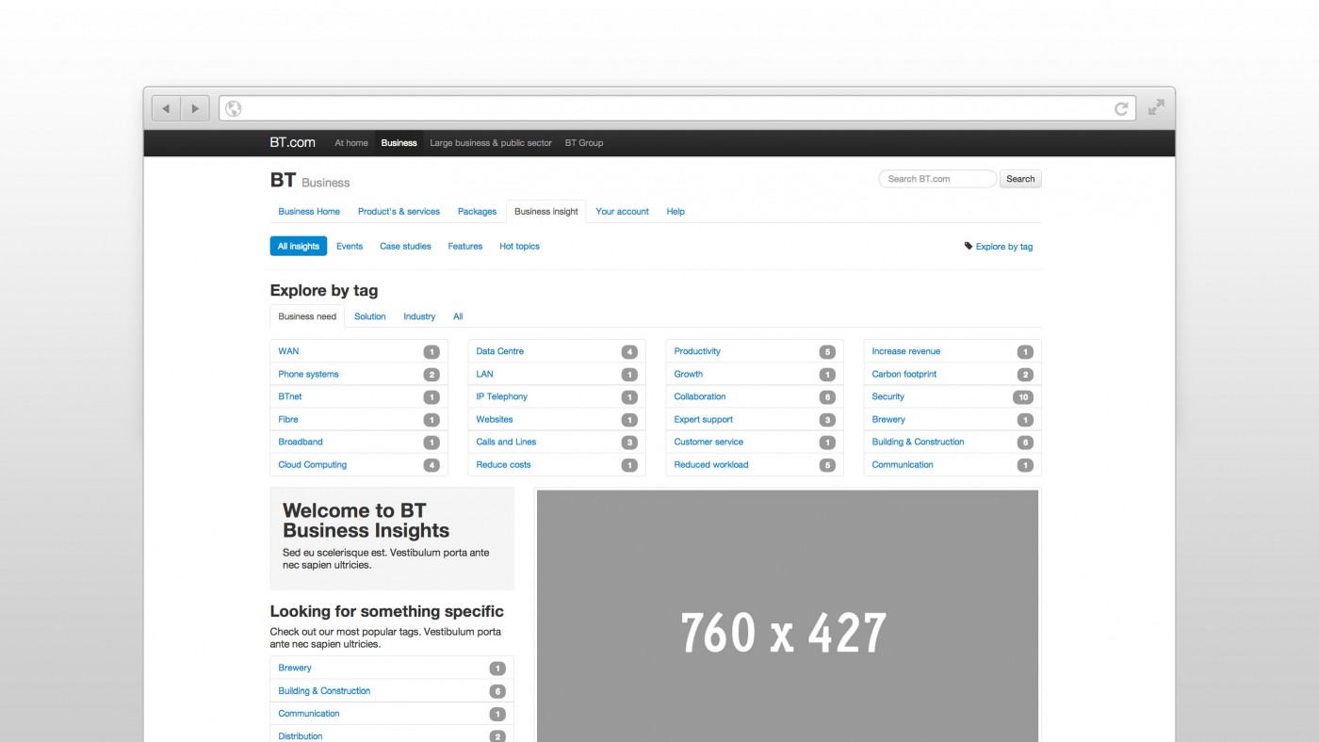
Task: Switch to the All tag tab
Action: pyautogui.click(x=458, y=316)
